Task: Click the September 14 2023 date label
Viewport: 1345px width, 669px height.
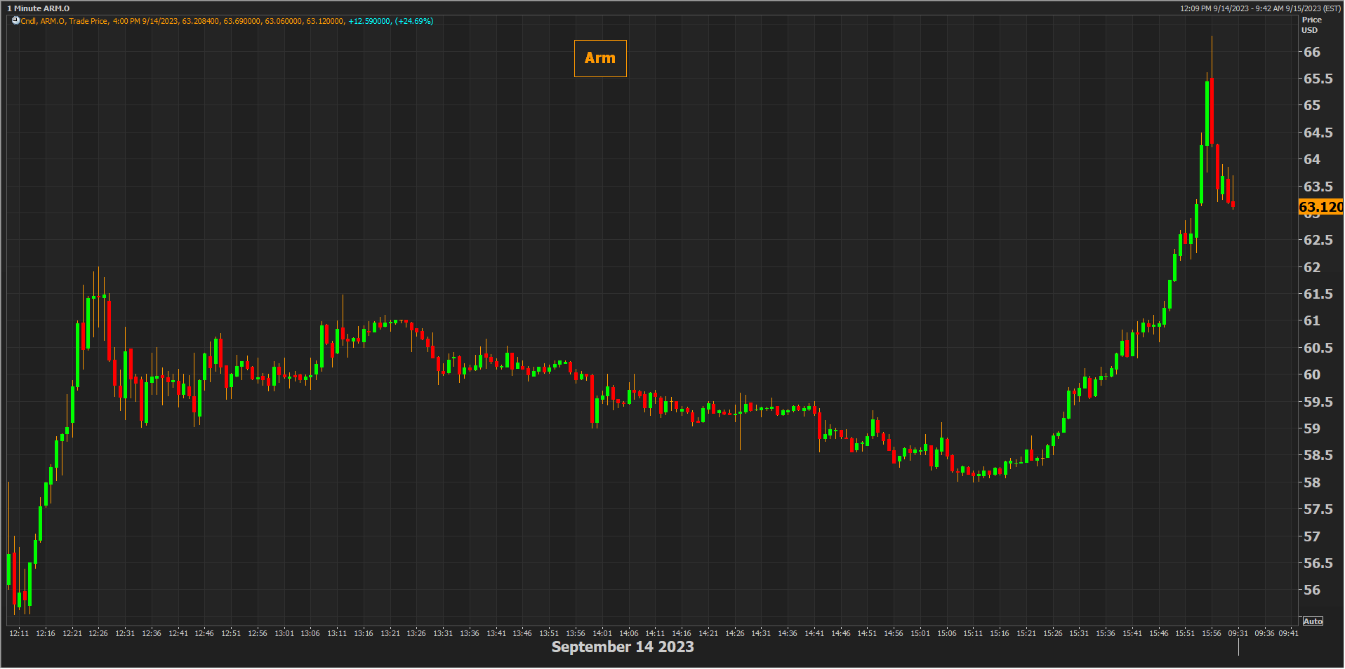Action: click(622, 647)
